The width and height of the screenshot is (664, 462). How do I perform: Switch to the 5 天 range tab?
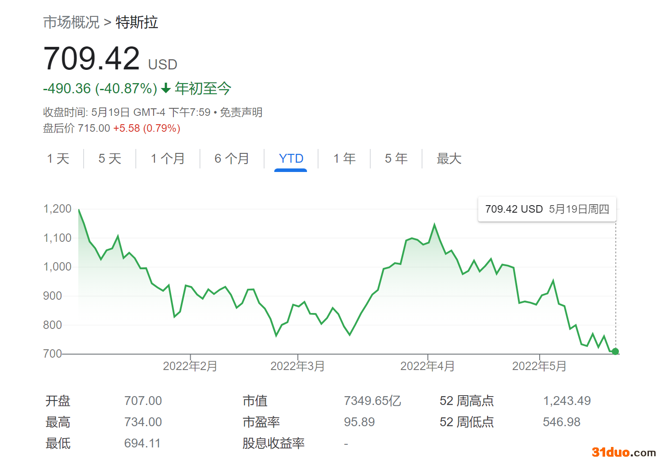(x=110, y=159)
